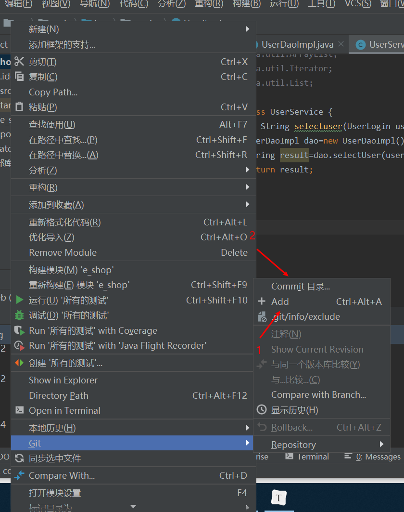Expand the 添加到收藏(A) submenu arrow
404x512 pixels.
(248, 204)
